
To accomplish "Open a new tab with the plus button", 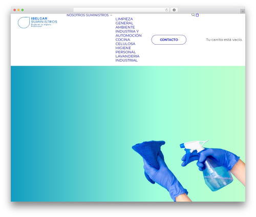I will pos(243,11).
